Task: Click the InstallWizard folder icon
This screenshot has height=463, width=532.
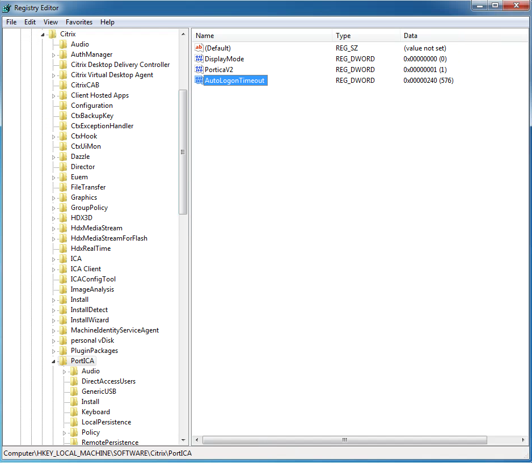Action: [x=63, y=320]
